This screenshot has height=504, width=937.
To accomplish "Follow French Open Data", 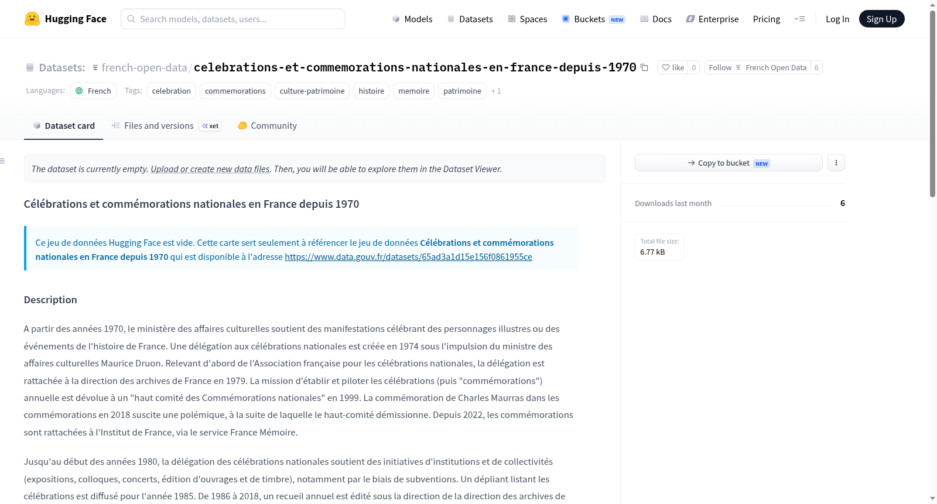I will [x=758, y=67].
